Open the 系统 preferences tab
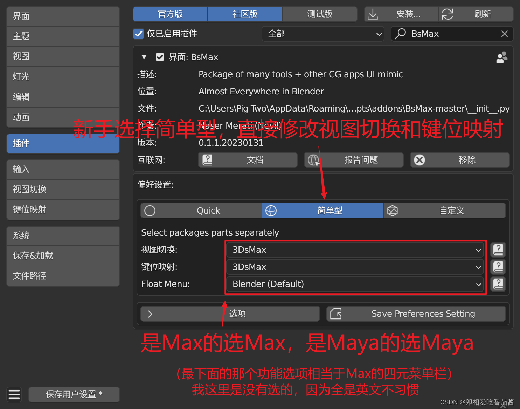 pyautogui.click(x=63, y=236)
